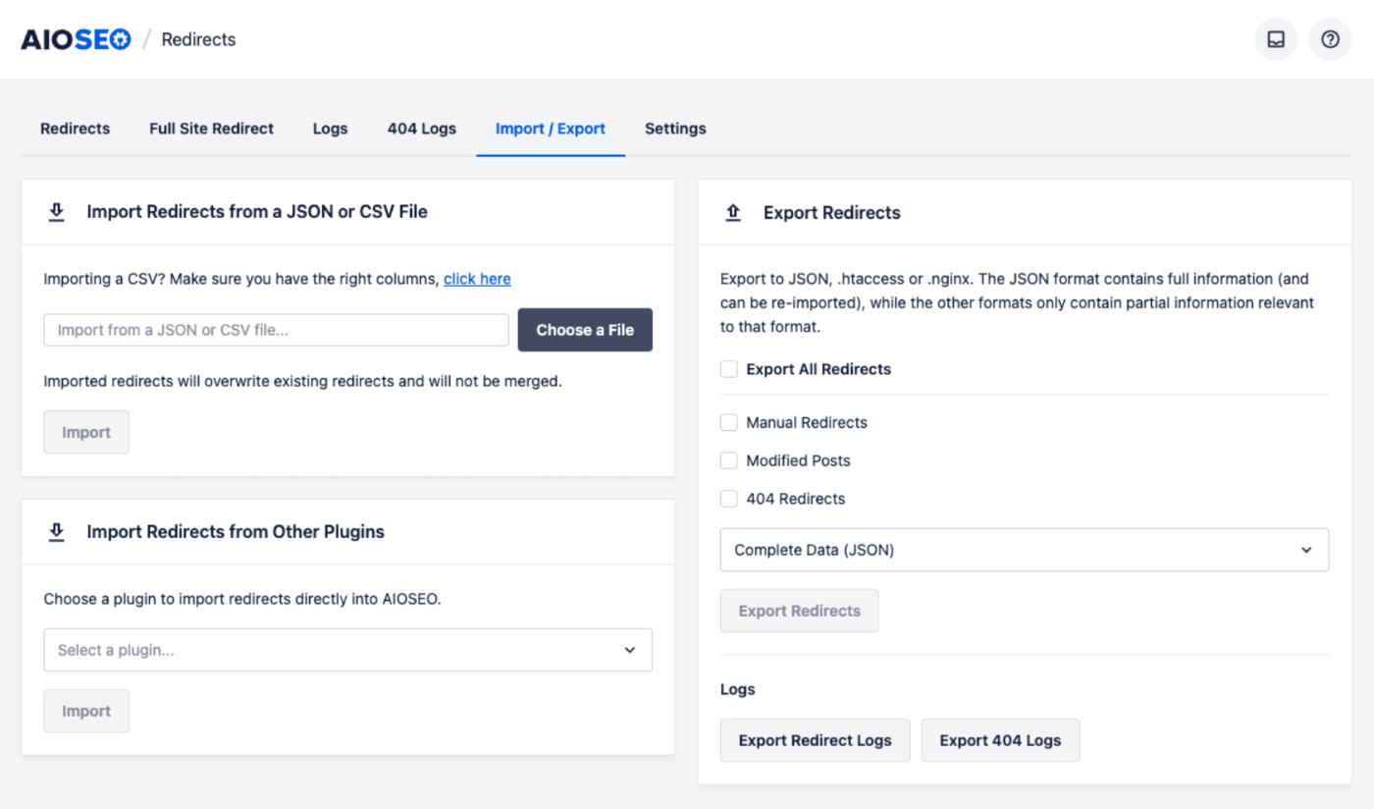Image resolution: width=1374 pixels, height=809 pixels.
Task: Expand the Select a plugin dropdown
Action: [x=347, y=650]
